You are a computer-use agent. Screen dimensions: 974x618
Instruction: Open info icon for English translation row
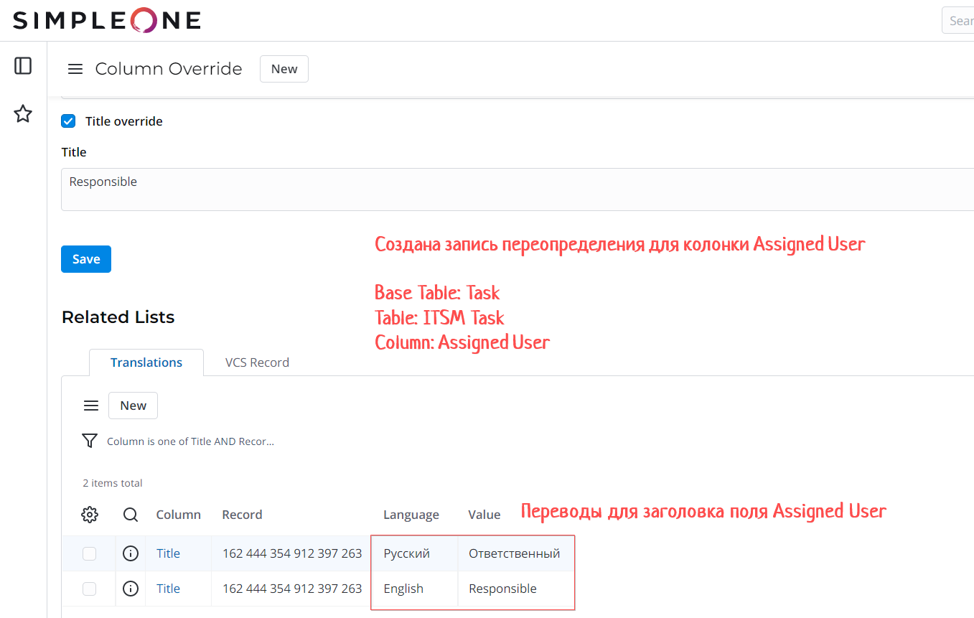pos(131,589)
